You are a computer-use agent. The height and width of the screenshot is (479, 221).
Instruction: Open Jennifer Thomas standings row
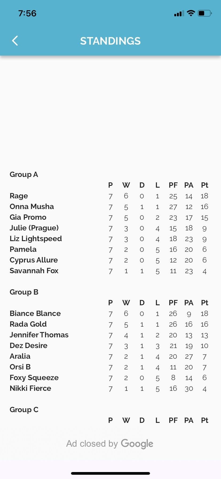(39, 335)
